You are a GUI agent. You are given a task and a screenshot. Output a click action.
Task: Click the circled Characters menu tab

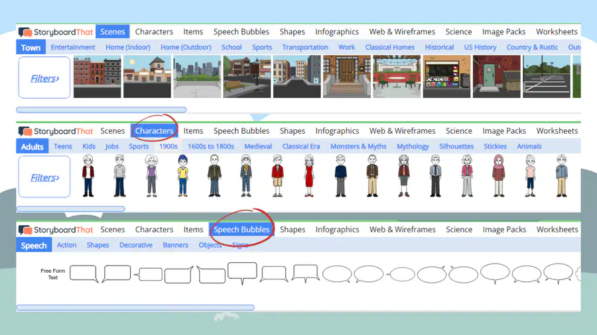(154, 130)
